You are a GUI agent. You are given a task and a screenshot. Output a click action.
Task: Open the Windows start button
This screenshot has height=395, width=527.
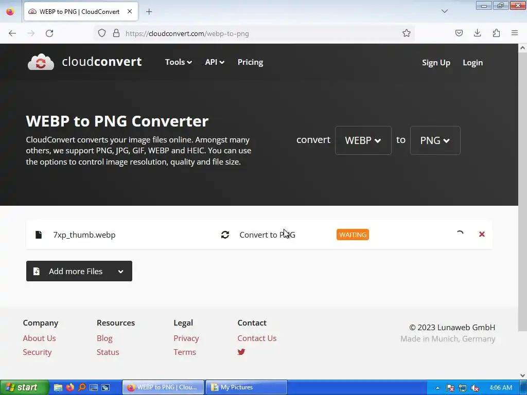point(25,387)
